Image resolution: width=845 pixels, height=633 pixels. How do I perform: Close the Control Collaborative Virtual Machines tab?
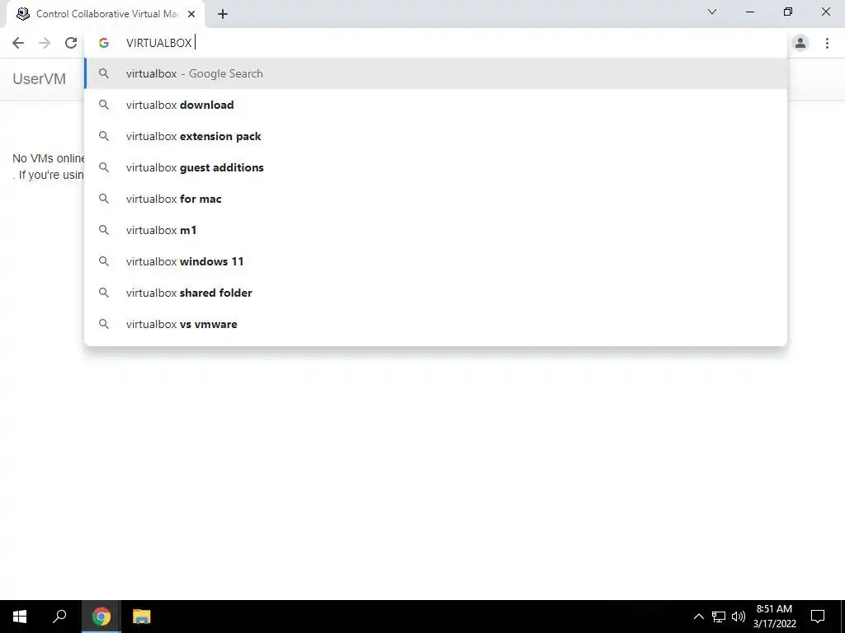191,14
